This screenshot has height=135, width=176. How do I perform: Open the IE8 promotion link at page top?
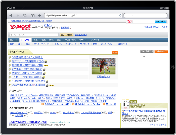31,21
